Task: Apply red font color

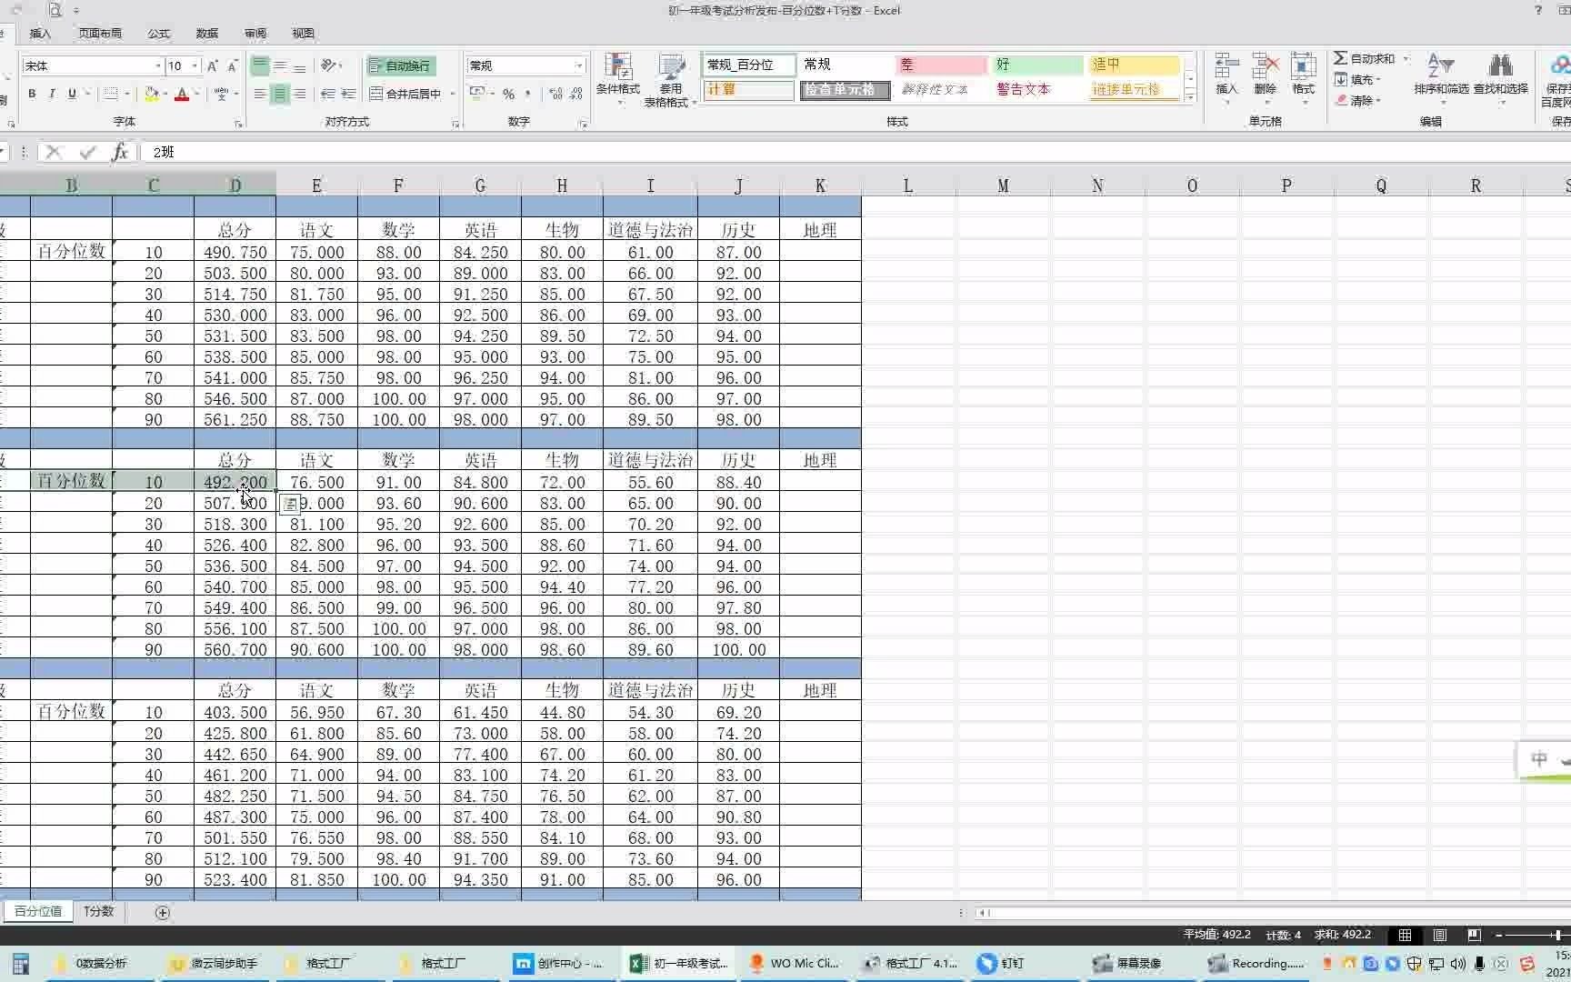Action: (x=182, y=94)
